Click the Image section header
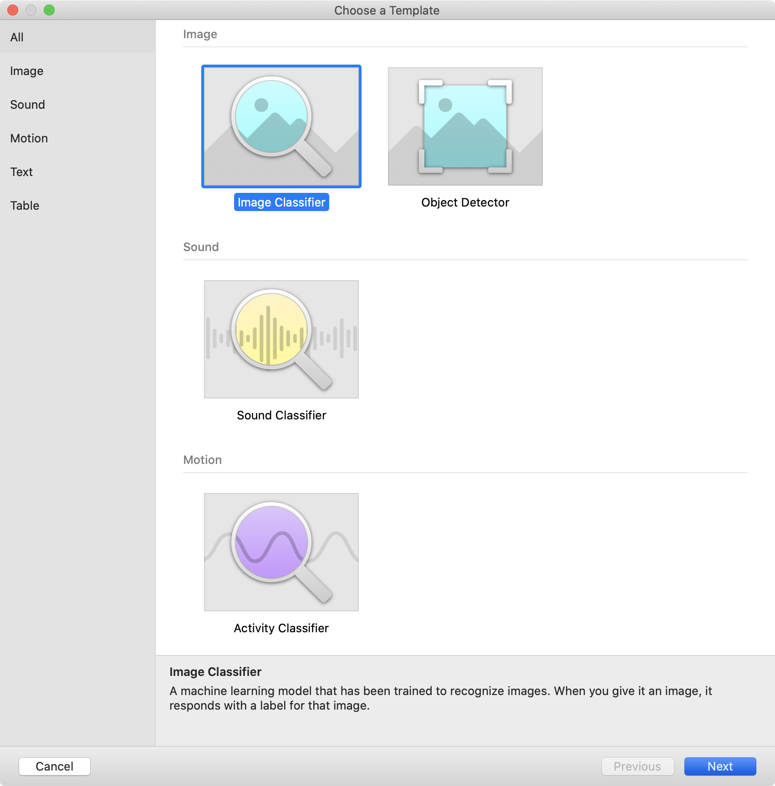 tap(200, 35)
